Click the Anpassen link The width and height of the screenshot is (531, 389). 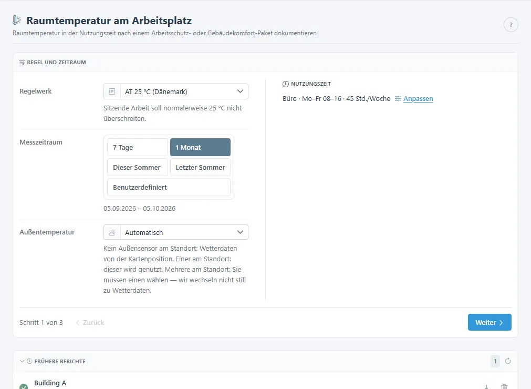click(x=418, y=99)
